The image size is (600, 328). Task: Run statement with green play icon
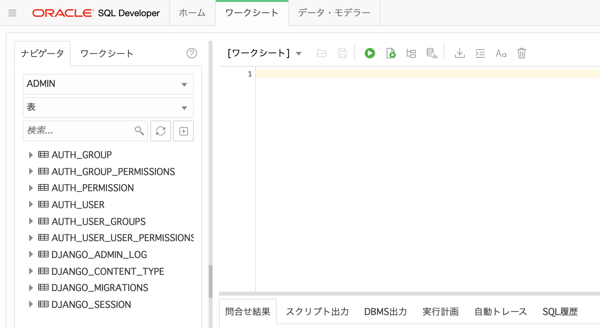pos(370,53)
